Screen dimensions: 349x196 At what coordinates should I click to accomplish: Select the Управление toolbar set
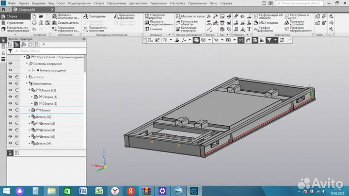click(15, 23)
